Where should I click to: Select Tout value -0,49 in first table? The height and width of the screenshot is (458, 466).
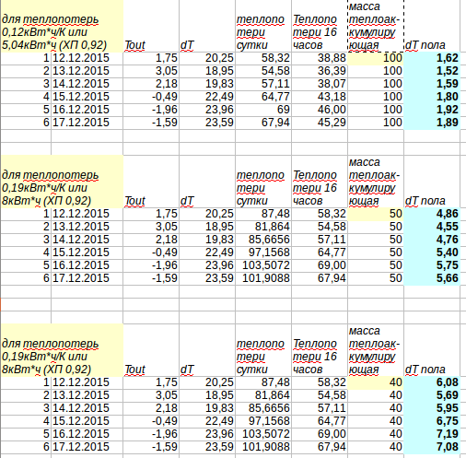point(151,97)
